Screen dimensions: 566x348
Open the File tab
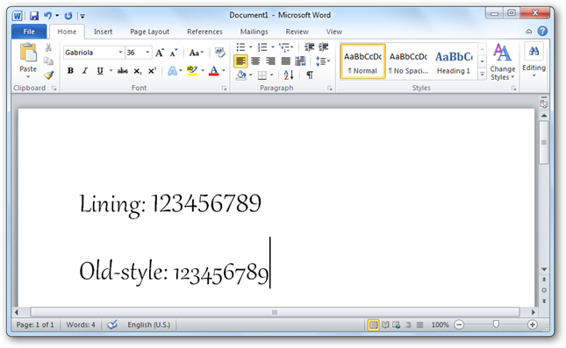click(29, 32)
